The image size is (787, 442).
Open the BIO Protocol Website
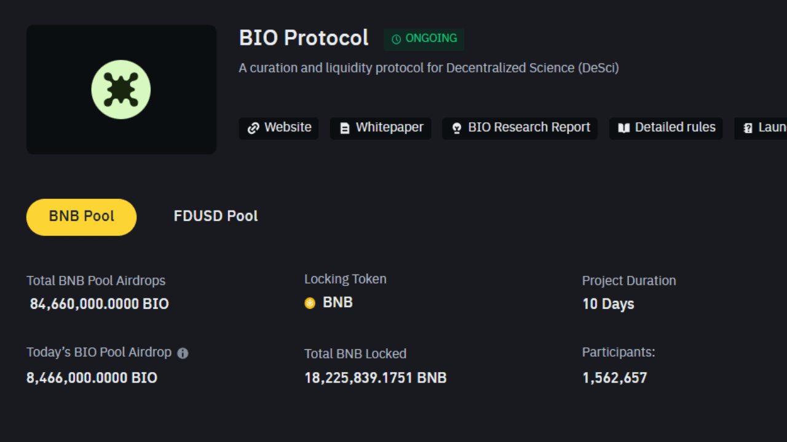(x=279, y=128)
